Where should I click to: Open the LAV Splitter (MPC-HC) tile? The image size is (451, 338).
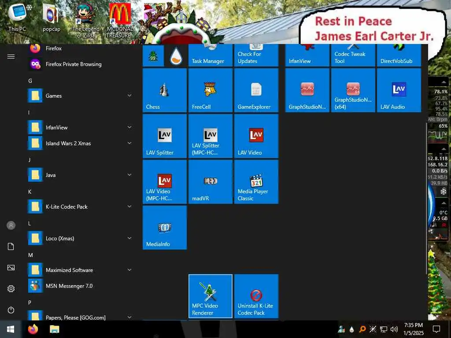click(x=210, y=136)
